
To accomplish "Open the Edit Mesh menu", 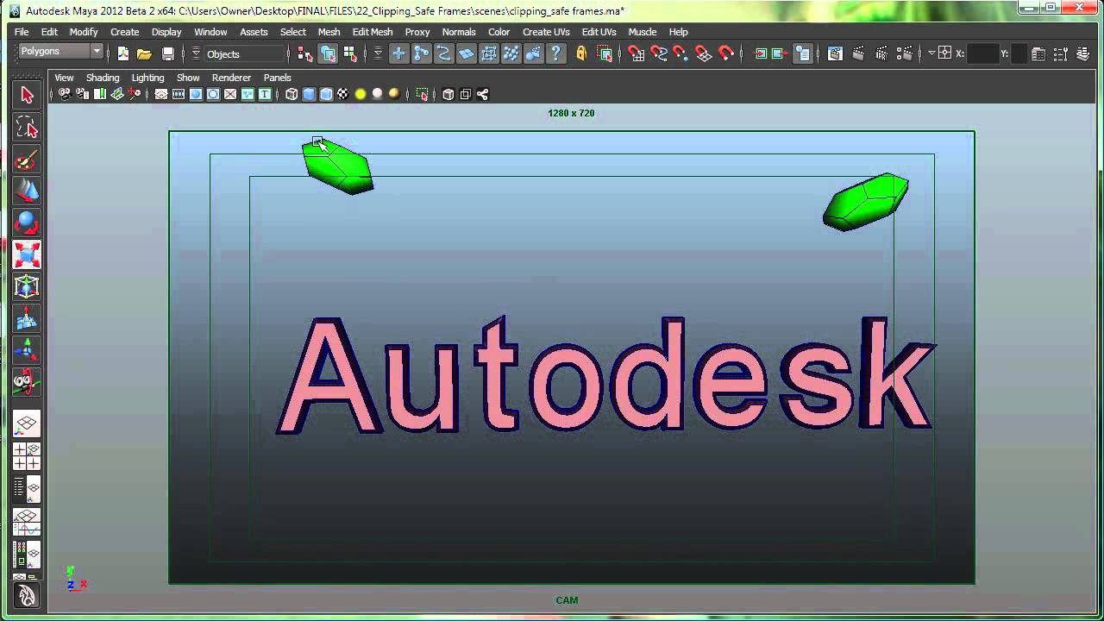I will point(373,32).
